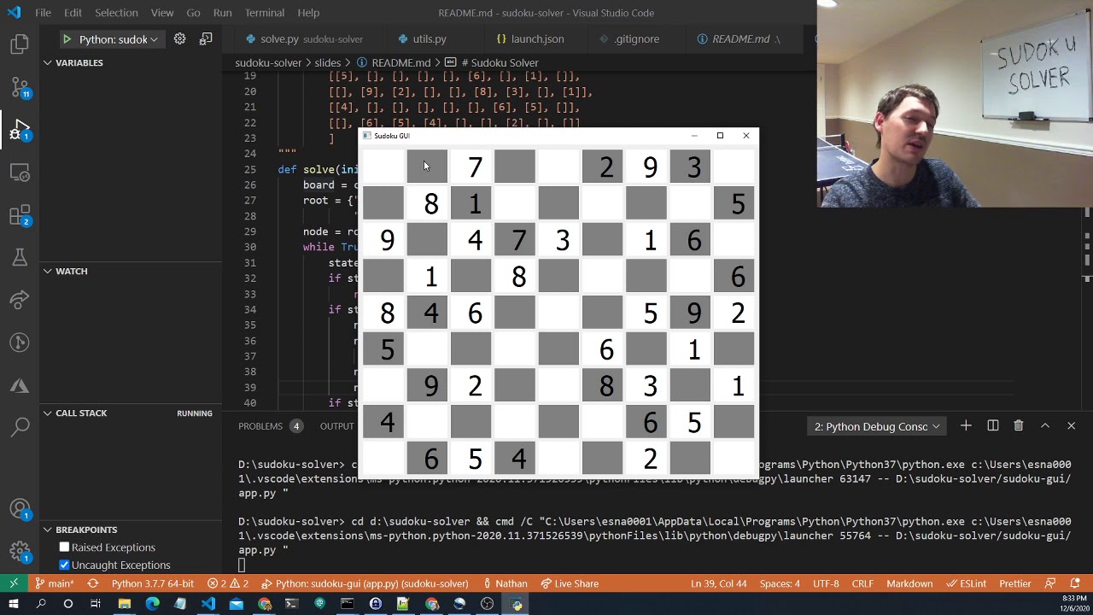Kill the terminal with the trash icon

[1018, 425]
